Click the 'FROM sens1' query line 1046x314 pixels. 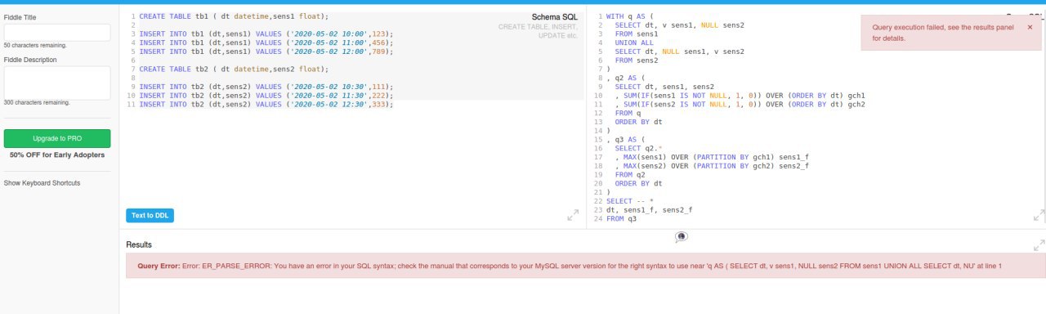pos(637,34)
